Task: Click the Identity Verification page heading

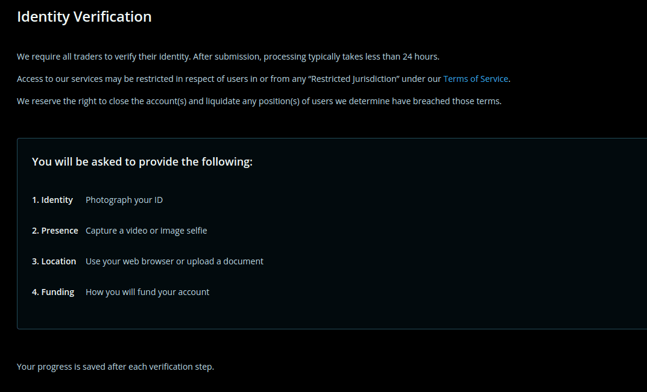Action: click(x=84, y=17)
